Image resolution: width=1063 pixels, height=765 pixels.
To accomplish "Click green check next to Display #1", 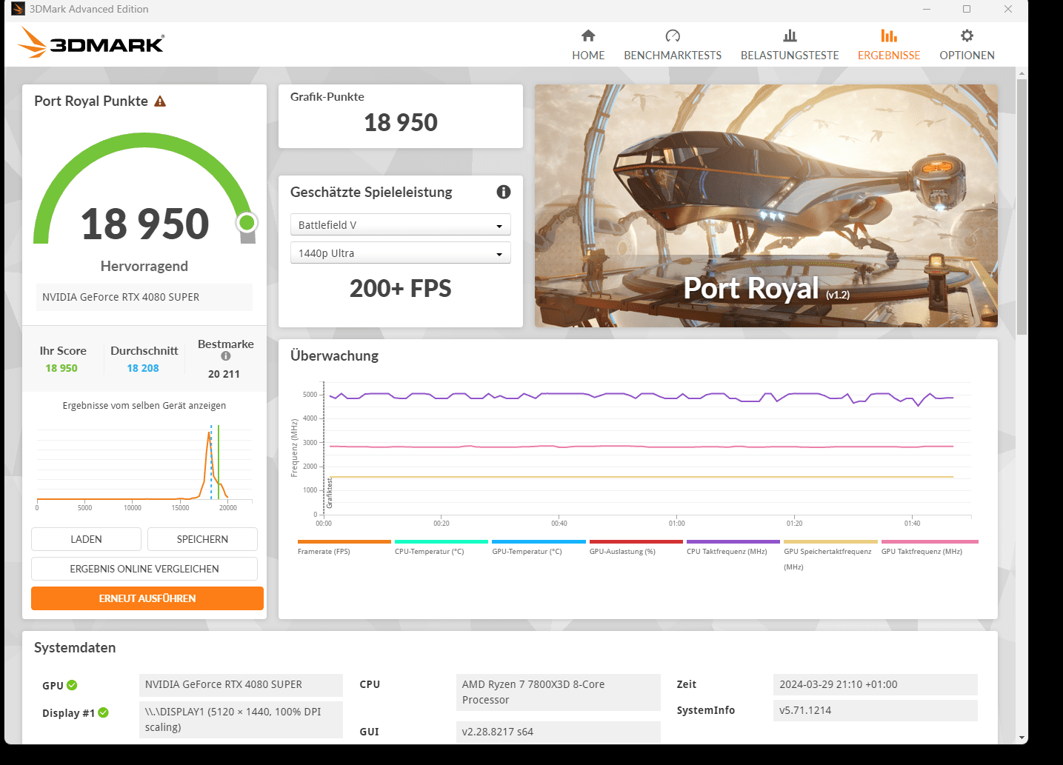I will coord(104,712).
